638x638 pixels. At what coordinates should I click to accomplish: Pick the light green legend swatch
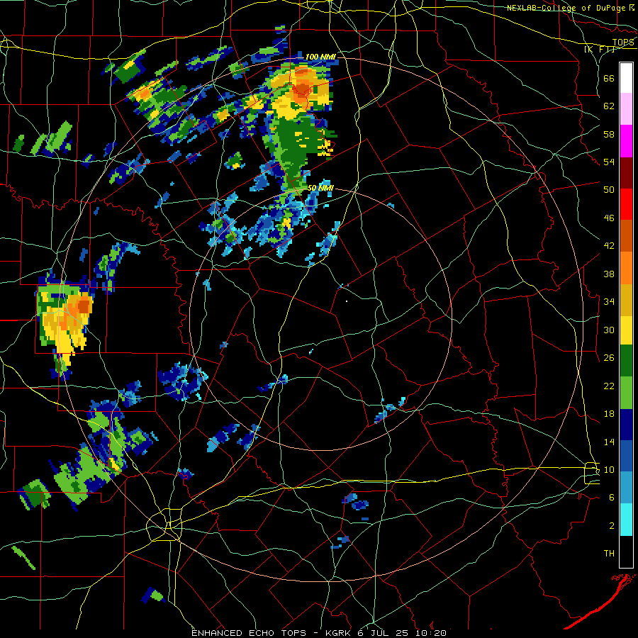pos(626,392)
